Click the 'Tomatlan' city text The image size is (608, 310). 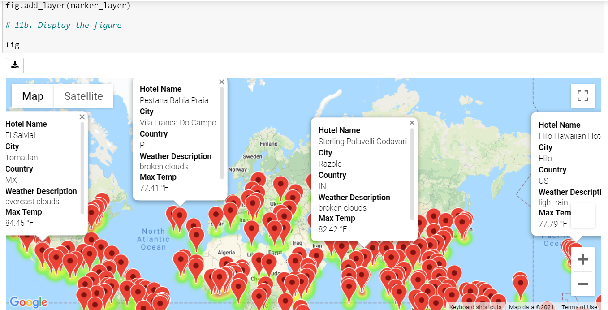click(22, 158)
